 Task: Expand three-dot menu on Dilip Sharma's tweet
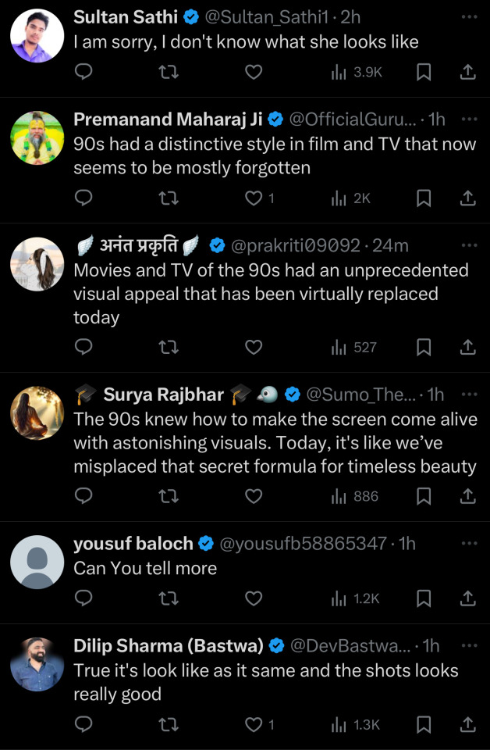469,645
